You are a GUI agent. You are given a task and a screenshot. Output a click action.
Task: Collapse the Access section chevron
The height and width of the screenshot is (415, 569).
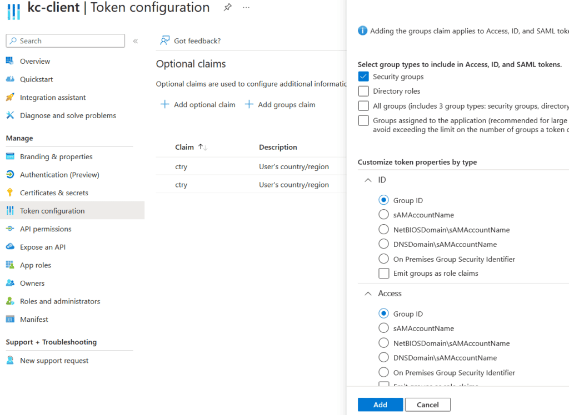pos(368,293)
